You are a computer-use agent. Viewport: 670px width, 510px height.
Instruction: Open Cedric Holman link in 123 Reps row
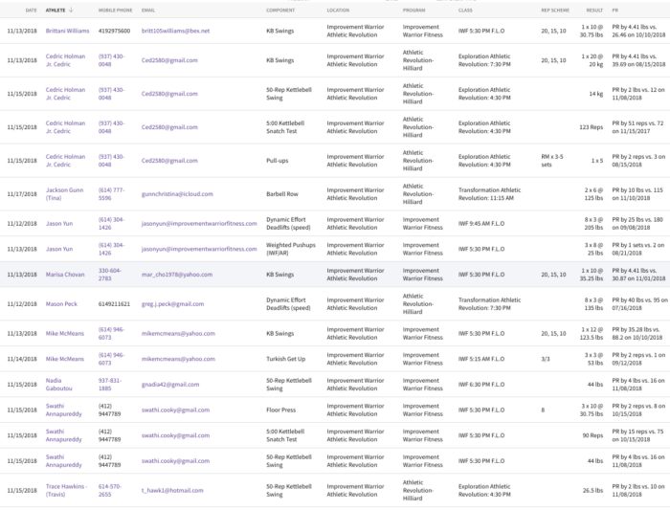click(65, 127)
